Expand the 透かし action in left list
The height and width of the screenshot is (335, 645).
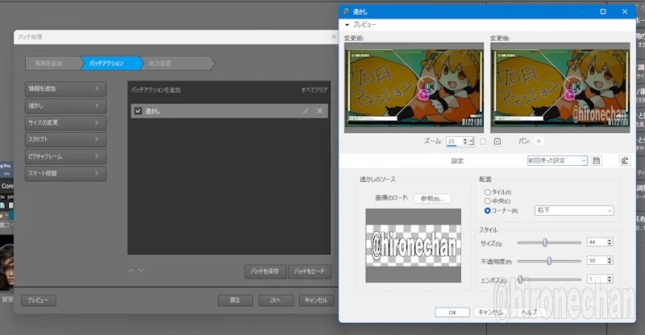pyautogui.click(x=65, y=105)
